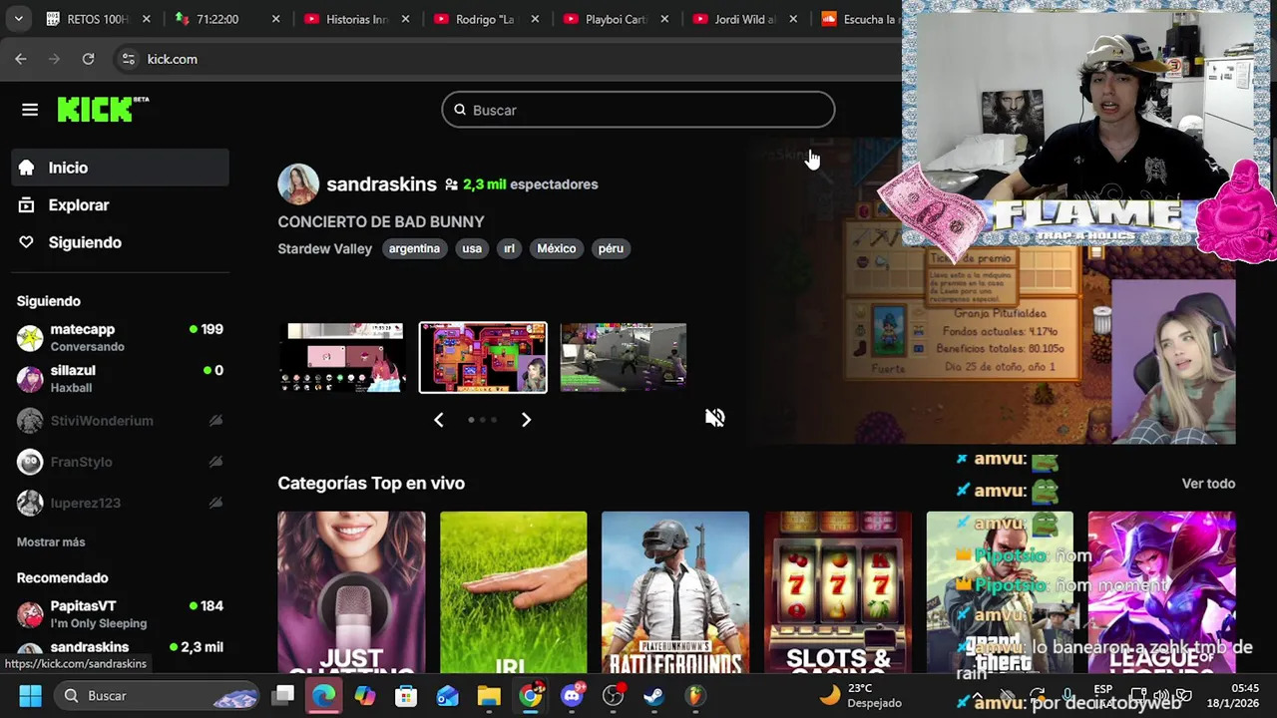Switch to Rodrigo "La YouTube tab
The width and height of the screenshot is (1277, 718).
point(486,19)
